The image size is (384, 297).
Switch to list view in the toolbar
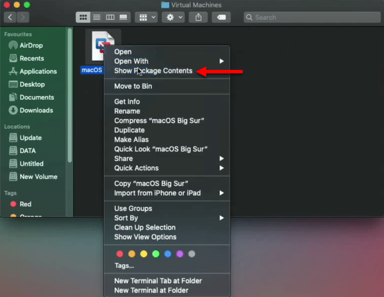pyautogui.click(x=96, y=17)
